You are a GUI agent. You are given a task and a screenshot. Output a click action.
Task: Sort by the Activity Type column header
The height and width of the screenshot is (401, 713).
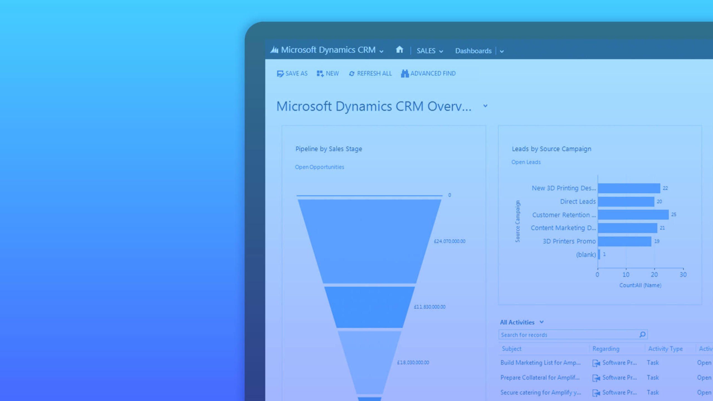click(665, 349)
